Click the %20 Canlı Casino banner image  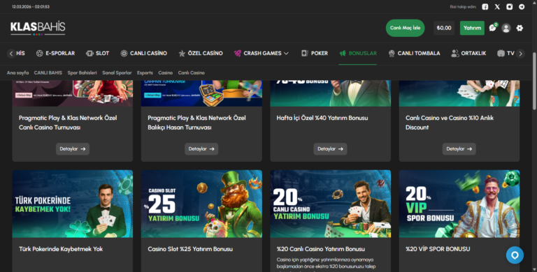coord(331,204)
